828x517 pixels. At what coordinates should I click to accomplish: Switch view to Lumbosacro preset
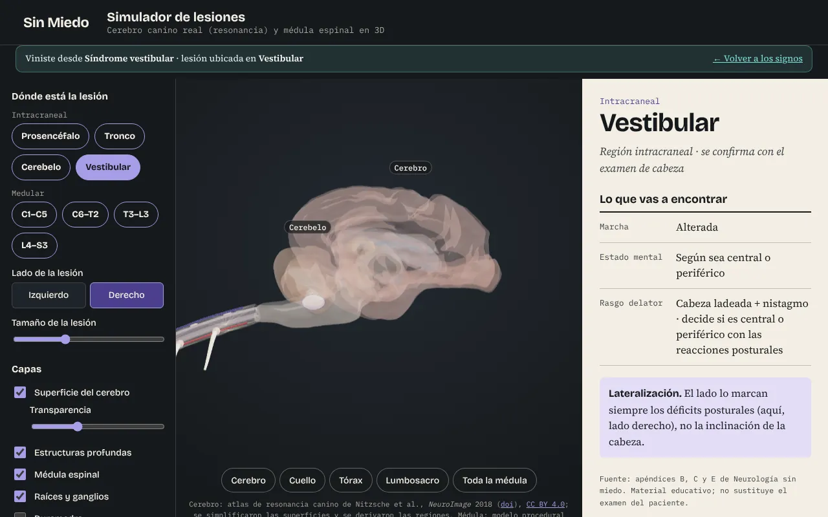413,481
